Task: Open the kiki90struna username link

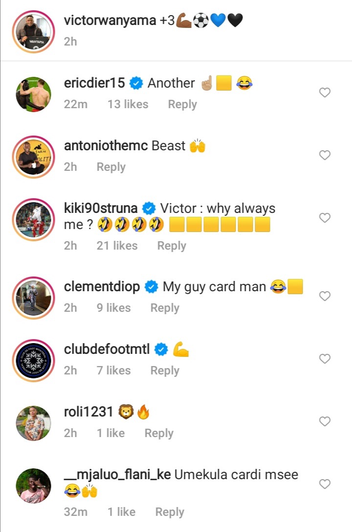Action: tap(101, 208)
